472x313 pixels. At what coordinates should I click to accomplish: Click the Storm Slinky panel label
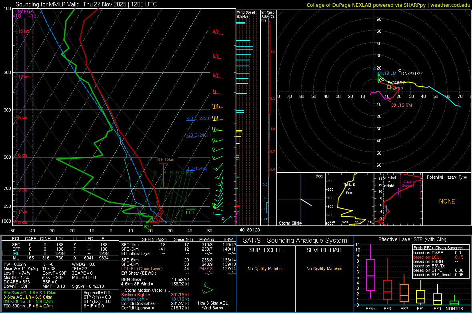tap(290, 223)
